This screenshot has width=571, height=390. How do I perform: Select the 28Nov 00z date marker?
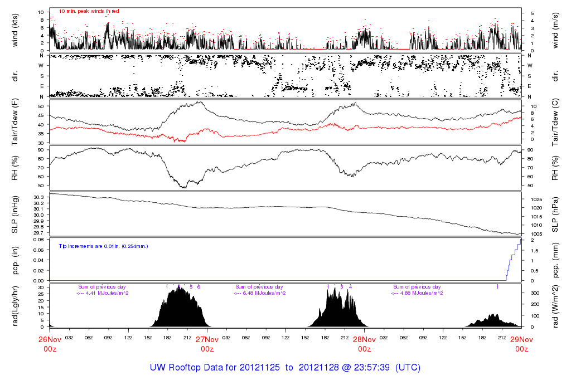[364, 343]
